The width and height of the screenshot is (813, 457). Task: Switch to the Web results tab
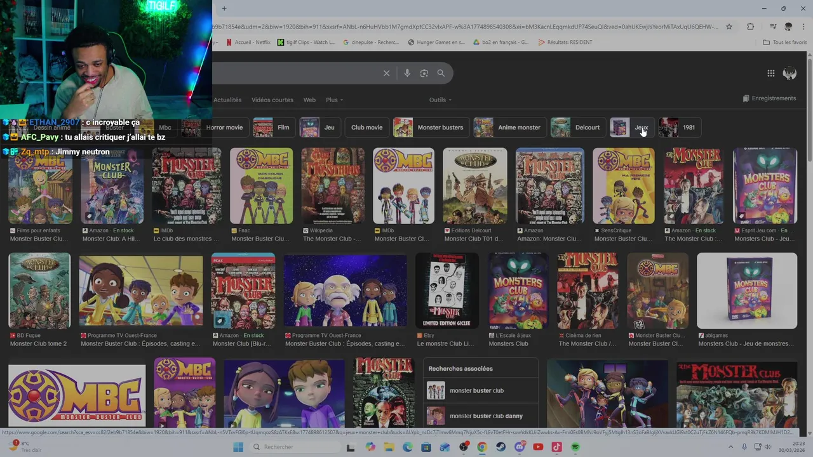point(309,100)
